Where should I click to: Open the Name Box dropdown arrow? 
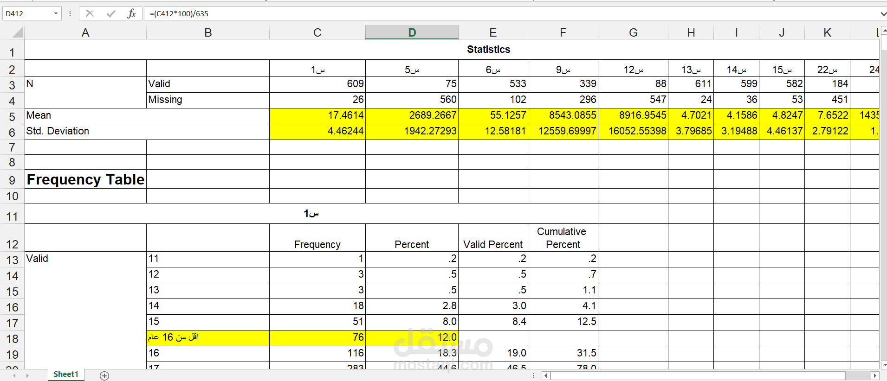[56, 13]
